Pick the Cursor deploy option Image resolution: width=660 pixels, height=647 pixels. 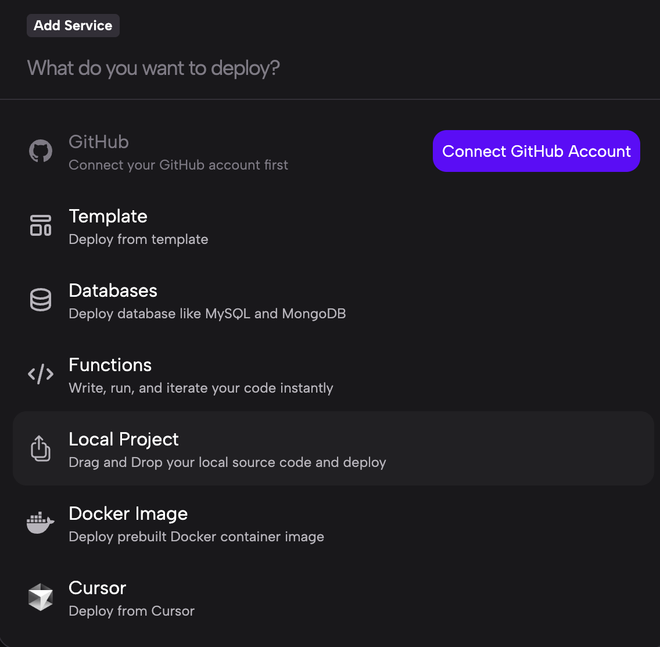98,588
